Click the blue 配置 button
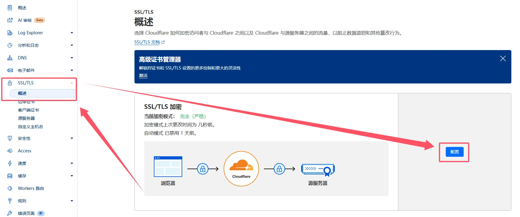Viewport: 520px width, 217px height. click(454, 152)
